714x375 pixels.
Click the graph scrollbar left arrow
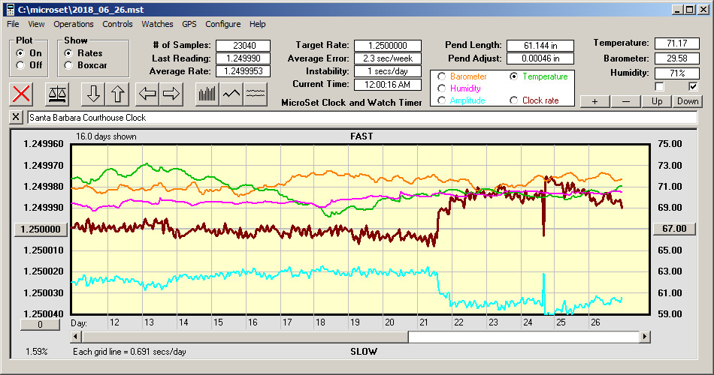point(76,337)
